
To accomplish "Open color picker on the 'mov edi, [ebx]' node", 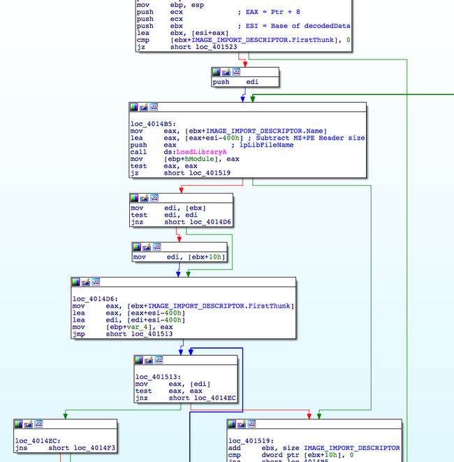I will tap(134, 198).
